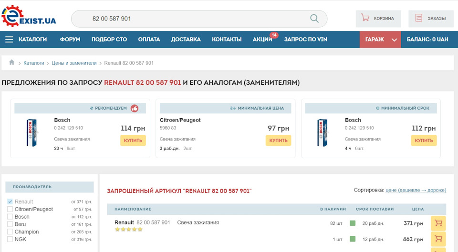This screenshot has width=458, height=252.
Task: Open the Контакты page
Action: pyautogui.click(x=227, y=40)
